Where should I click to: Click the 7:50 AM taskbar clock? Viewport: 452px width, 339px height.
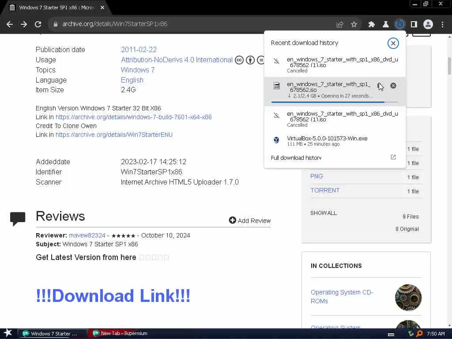[436, 334]
